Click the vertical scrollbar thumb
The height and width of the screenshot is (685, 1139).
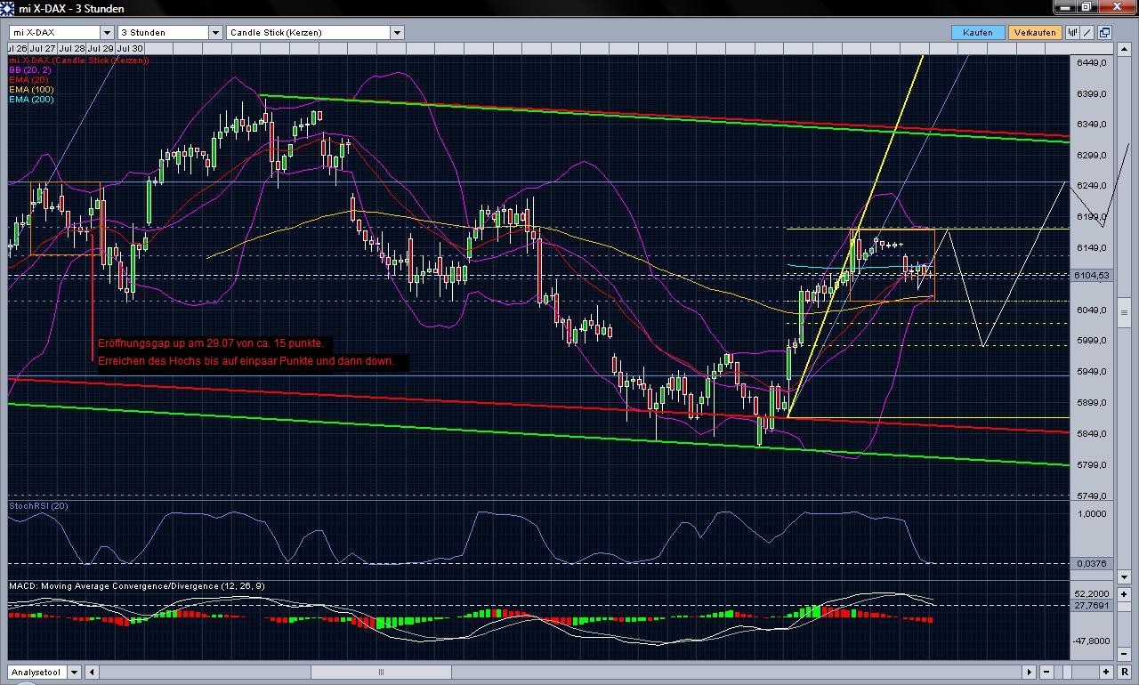tap(1125, 312)
